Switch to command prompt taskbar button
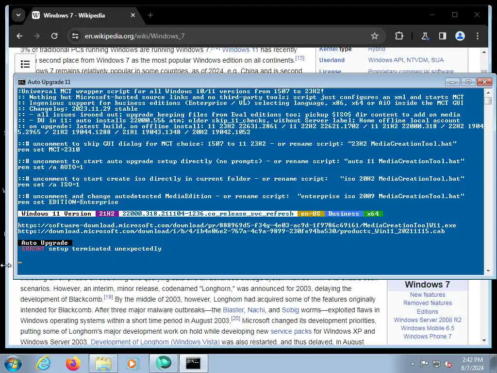Screen dimensions: 497x373 coord(193,363)
